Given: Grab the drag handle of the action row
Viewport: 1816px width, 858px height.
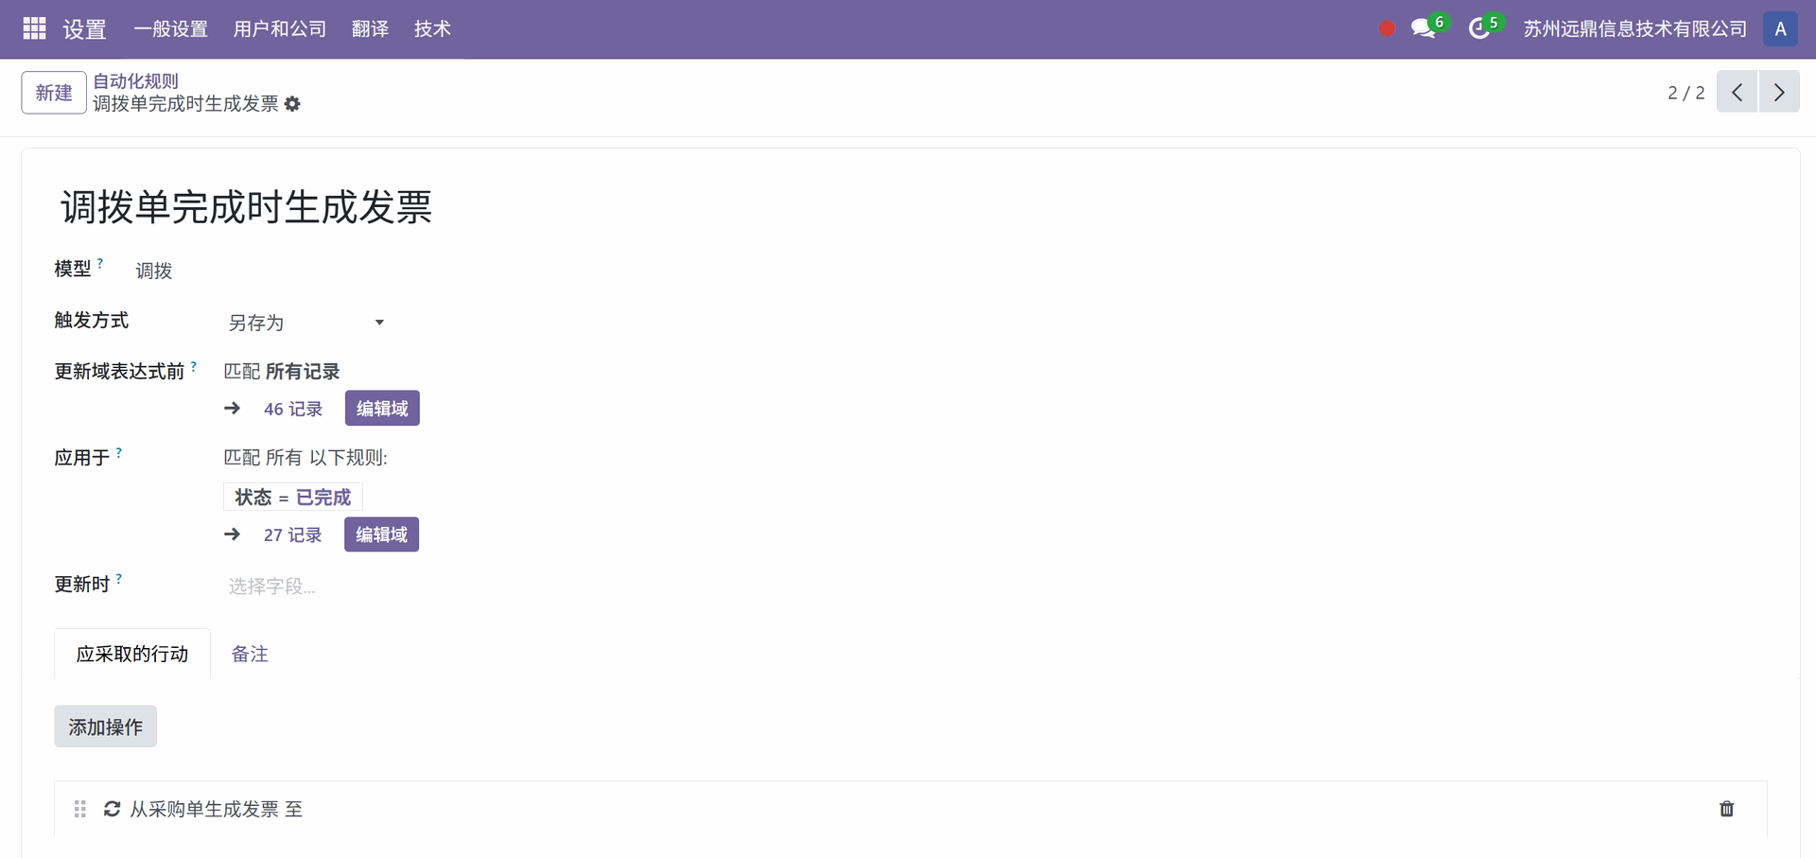Looking at the screenshot, I should point(80,809).
